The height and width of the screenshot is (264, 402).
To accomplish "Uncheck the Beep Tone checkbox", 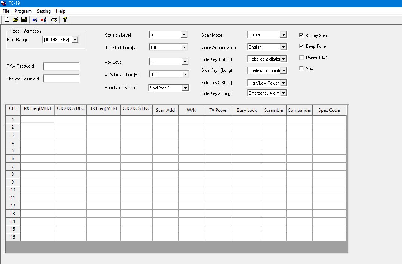I will [x=301, y=46].
